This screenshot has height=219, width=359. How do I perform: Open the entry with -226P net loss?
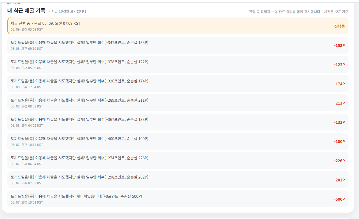tap(178, 160)
